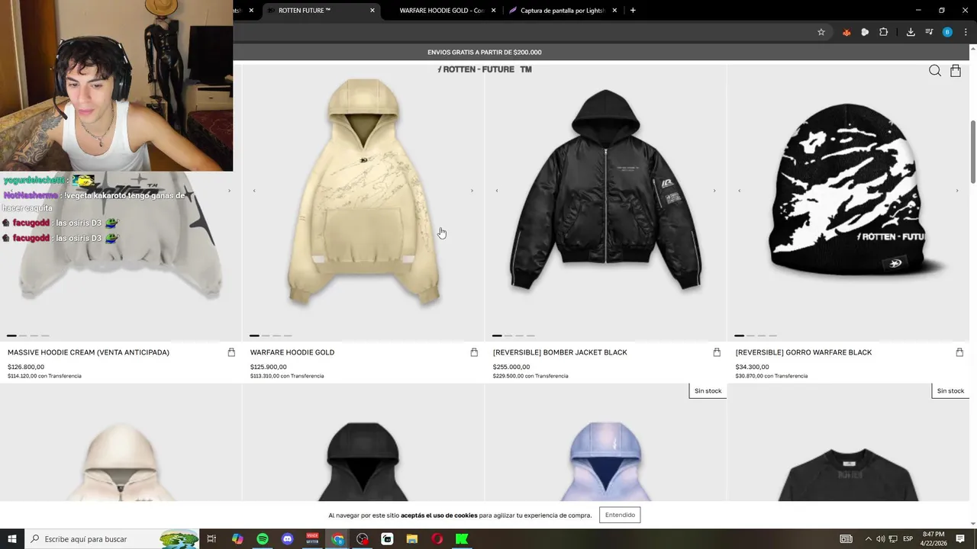The height and width of the screenshot is (549, 977).
Task: Select second slide dot of Gorro Warfare Black
Action: point(751,335)
